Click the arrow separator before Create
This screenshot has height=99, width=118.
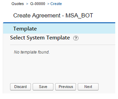coord(48,4)
